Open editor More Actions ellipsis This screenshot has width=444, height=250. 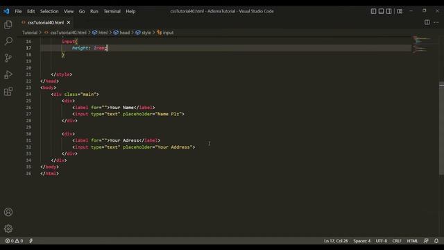pos(436,22)
